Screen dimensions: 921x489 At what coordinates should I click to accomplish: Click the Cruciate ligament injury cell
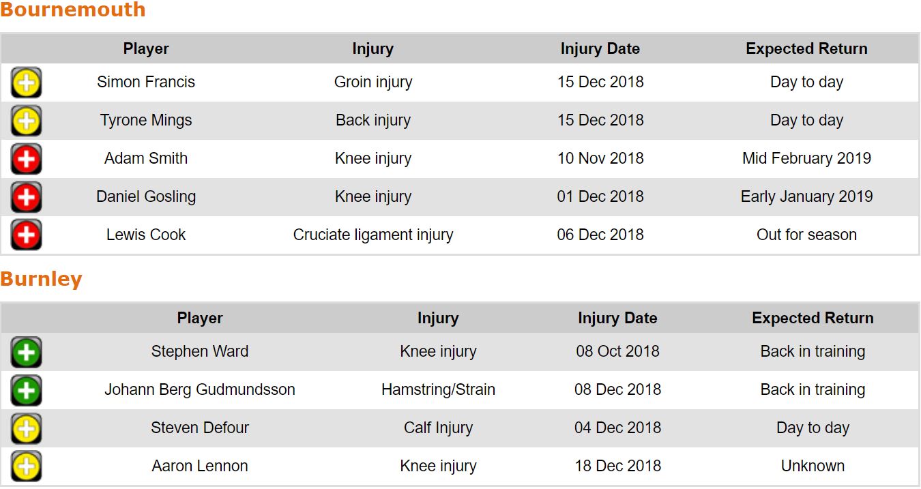click(373, 235)
